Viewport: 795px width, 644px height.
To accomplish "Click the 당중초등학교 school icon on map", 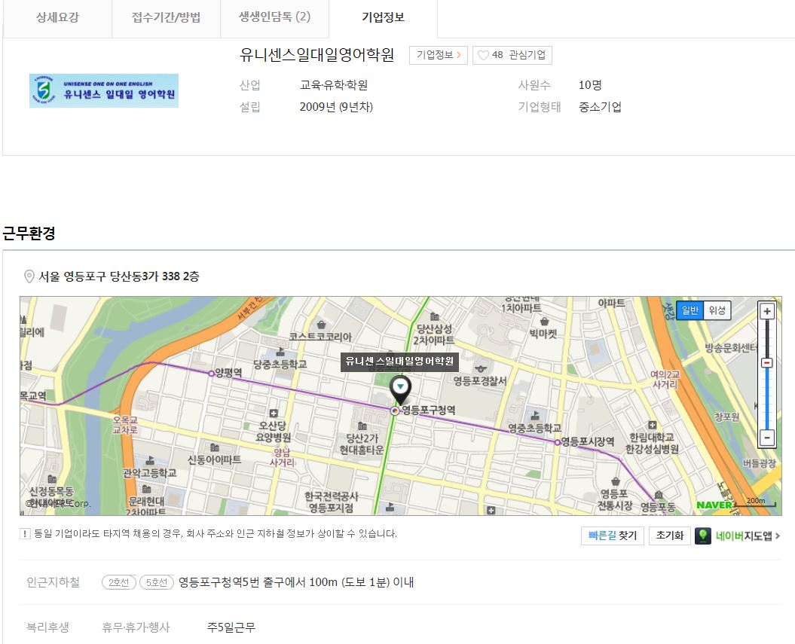I will [x=280, y=352].
